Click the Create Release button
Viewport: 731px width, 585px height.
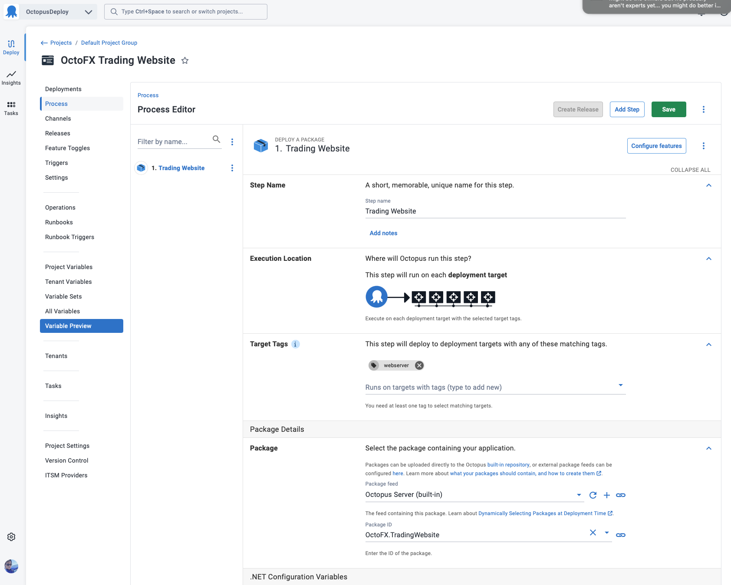578,109
